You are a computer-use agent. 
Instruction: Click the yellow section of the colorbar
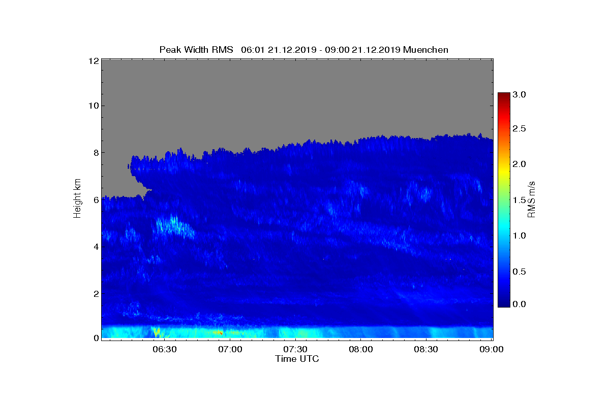pyautogui.click(x=504, y=170)
